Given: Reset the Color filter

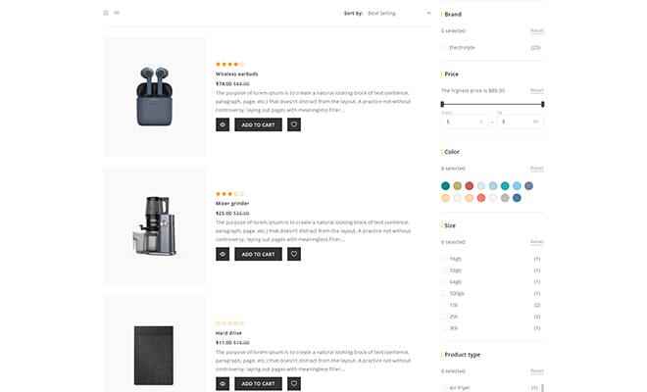Looking at the screenshot, I should pos(536,168).
